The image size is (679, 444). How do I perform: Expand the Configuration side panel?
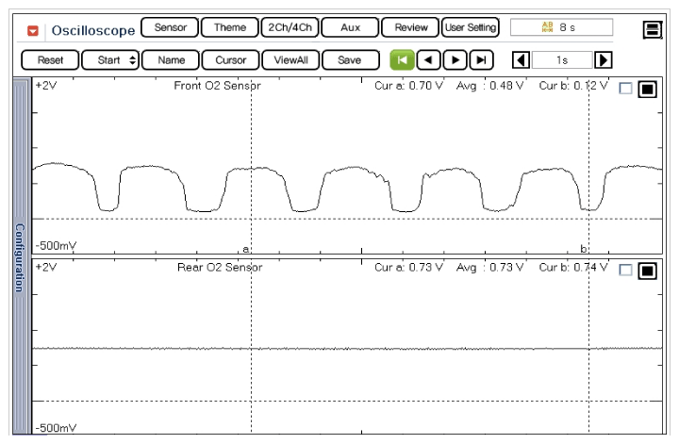[20, 257]
